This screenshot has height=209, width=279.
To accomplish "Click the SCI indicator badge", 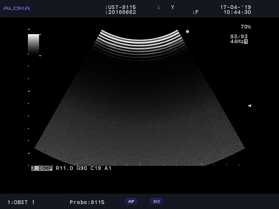I will 156,201.
